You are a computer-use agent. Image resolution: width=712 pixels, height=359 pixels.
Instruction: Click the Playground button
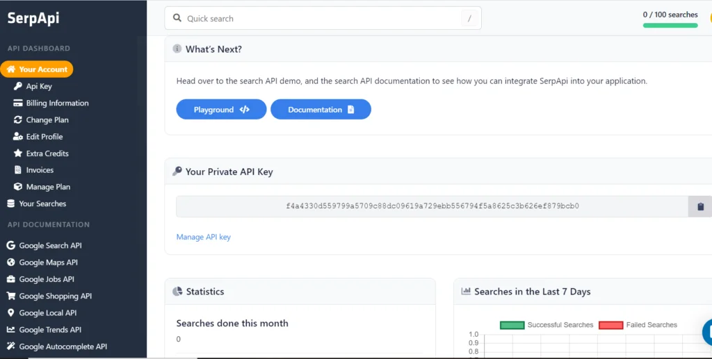click(x=221, y=110)
